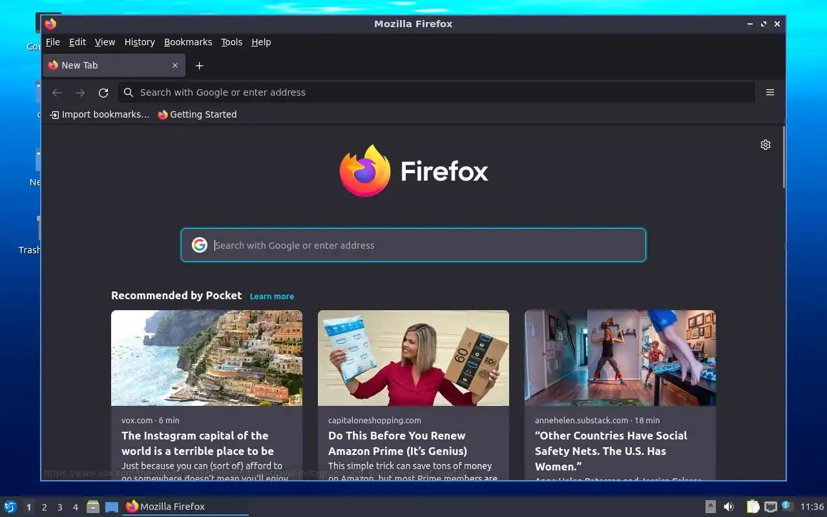Open the Instagram capital article thumbnail

[x=207, y=358]
